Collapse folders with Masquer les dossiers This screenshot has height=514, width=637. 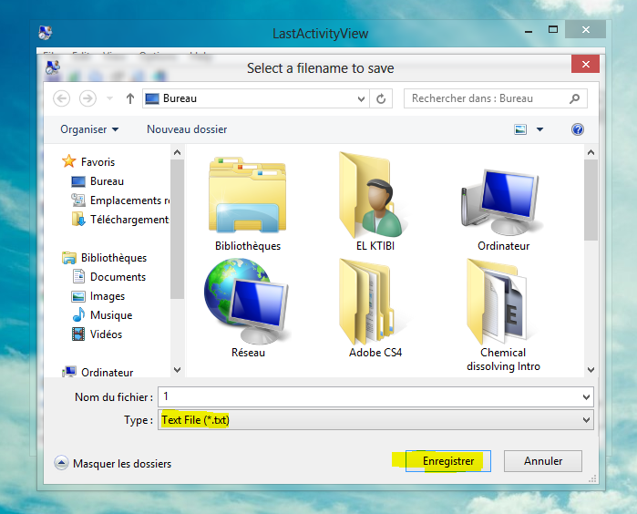click(113, 463)
